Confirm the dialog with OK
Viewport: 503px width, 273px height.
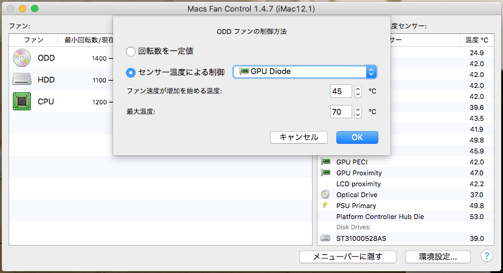[357, 137]
